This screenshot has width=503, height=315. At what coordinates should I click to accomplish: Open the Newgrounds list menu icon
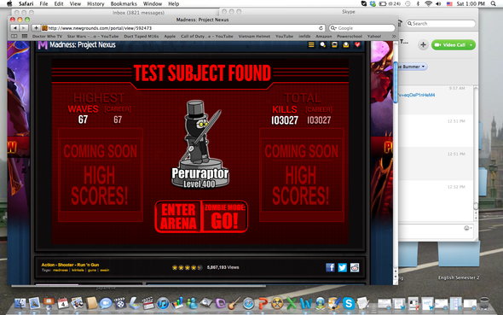tap(311, 45)
